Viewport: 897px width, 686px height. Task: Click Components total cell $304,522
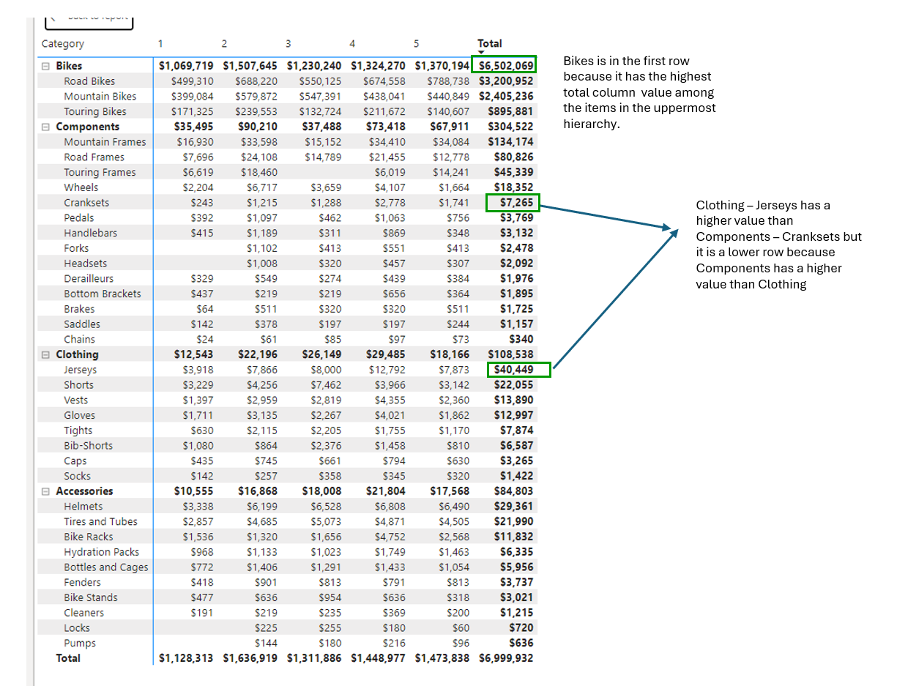(510, 127)
